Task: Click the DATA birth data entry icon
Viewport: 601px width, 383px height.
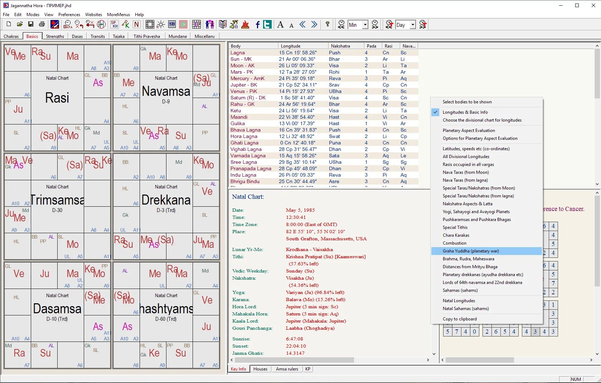Action: click(68, 24)
